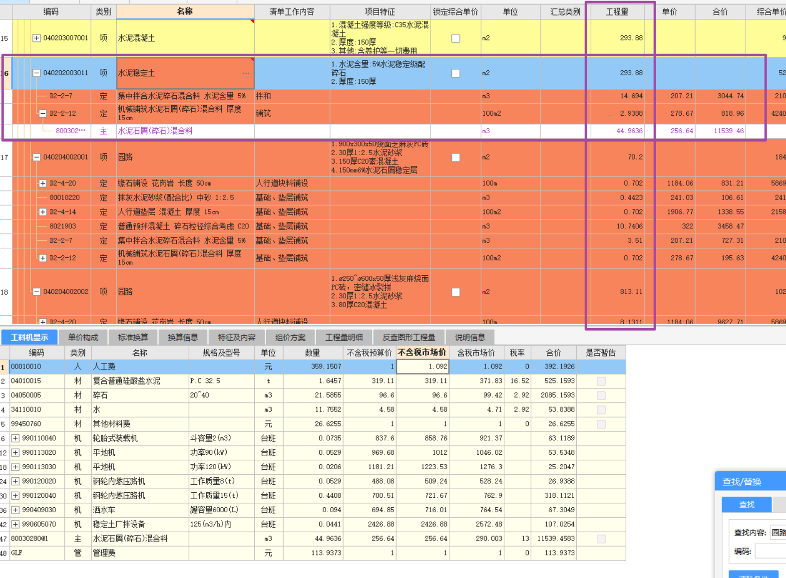
Task: Select 管理费 row GLF
Action: (313, 553)
